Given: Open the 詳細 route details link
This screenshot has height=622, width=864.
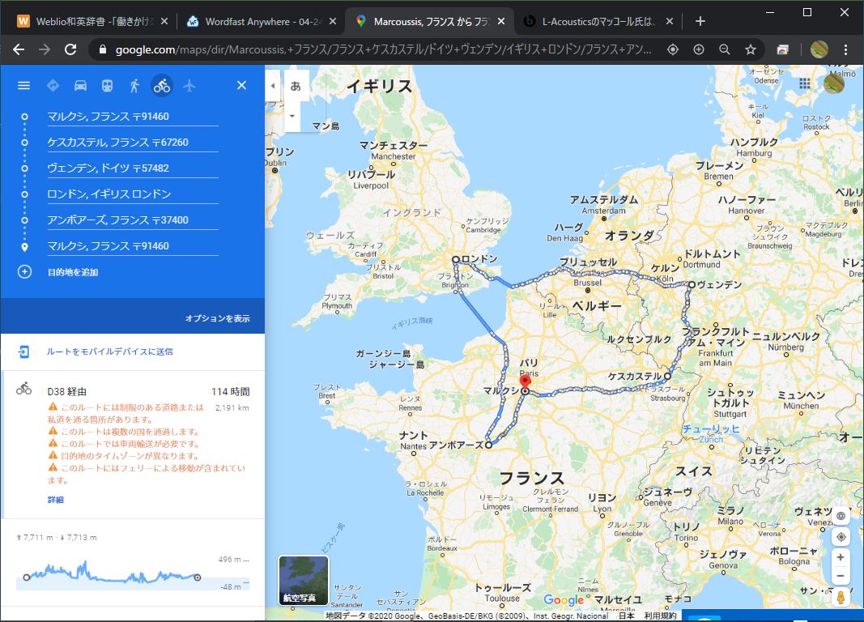Looking at the screenshot, I should coord(56,500).
